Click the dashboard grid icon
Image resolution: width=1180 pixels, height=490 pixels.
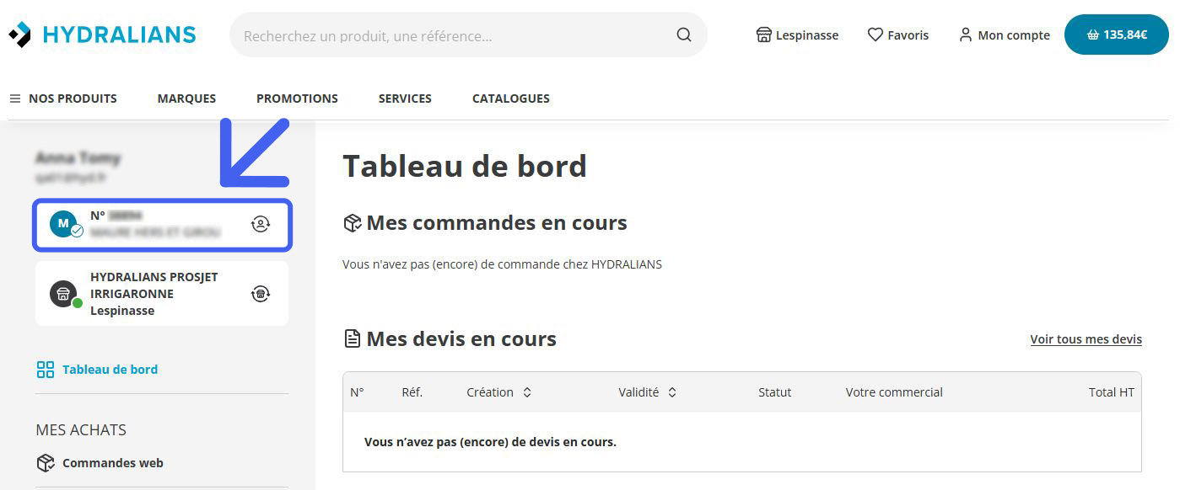pyautogui.click(x=45, y=370)
